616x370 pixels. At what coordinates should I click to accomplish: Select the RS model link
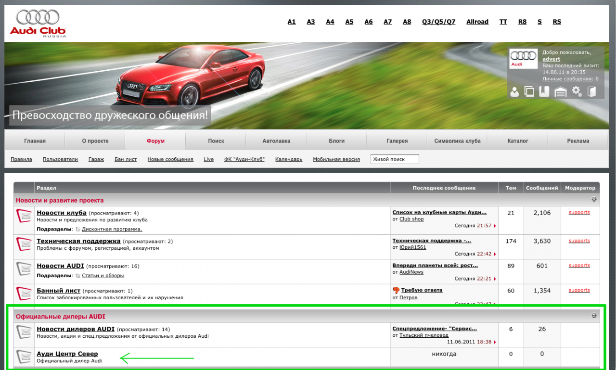tap(557, 22)
